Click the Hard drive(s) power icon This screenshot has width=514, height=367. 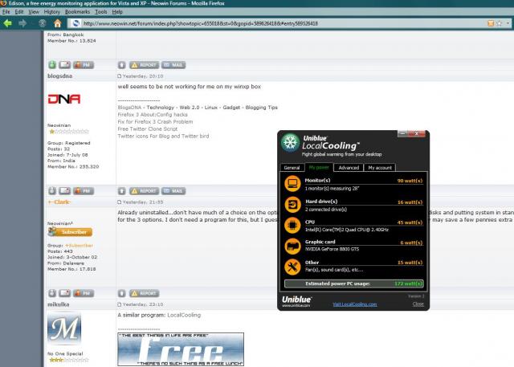pos(292,205)
